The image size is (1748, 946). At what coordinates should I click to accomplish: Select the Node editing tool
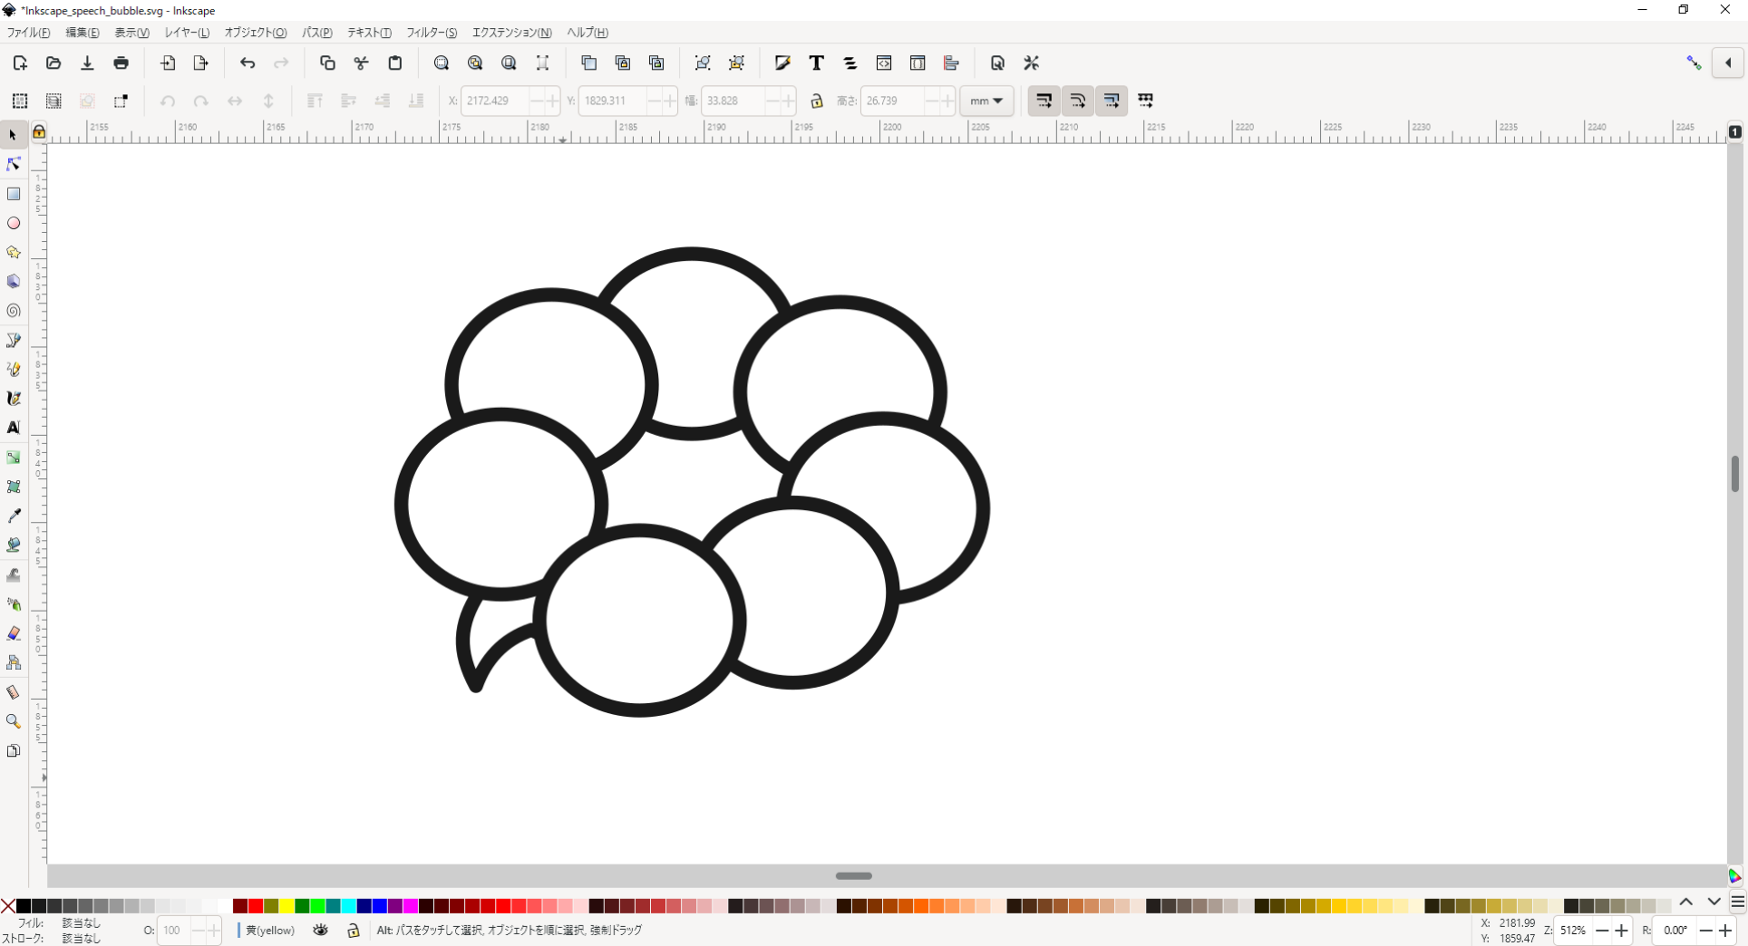pyautogui.click(x=14, y=164)
